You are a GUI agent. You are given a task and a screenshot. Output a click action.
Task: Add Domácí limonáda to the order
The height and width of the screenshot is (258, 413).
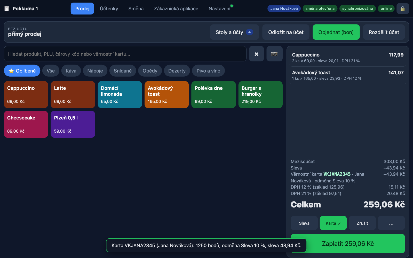tap(120, 95)
